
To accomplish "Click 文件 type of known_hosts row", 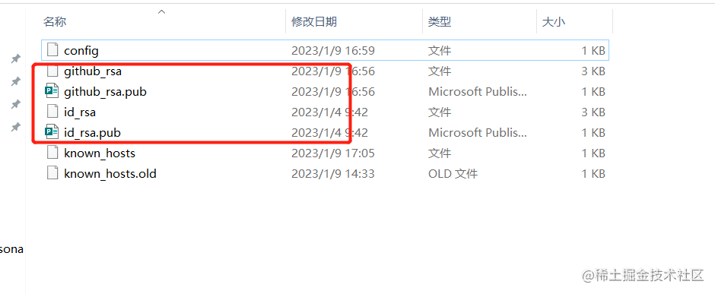I will tap(440, 153).
